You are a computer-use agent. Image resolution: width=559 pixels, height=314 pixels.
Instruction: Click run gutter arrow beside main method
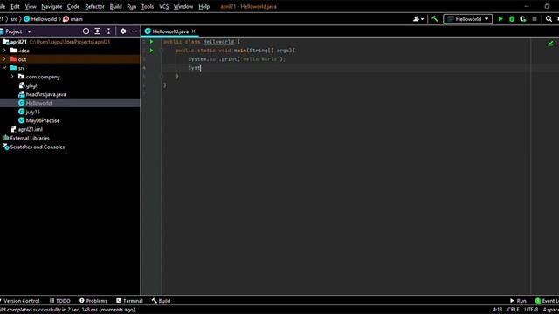tap(151, 51)
